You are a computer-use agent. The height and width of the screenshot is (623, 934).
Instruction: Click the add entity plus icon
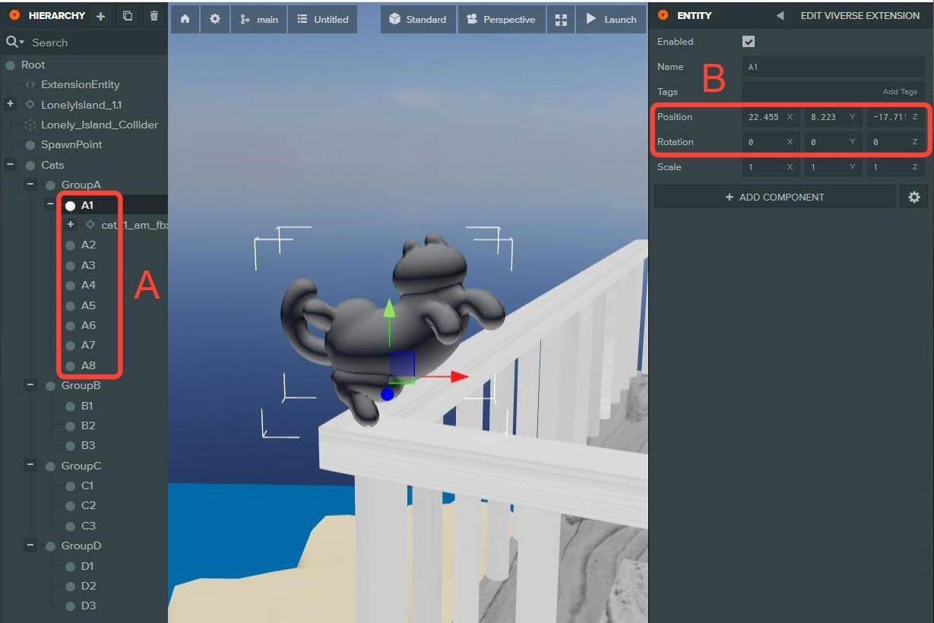[x=101, y=16]
